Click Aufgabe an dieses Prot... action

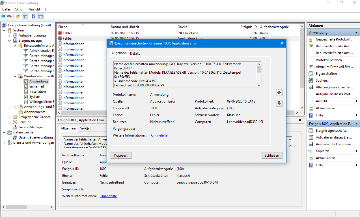(334, 94)
